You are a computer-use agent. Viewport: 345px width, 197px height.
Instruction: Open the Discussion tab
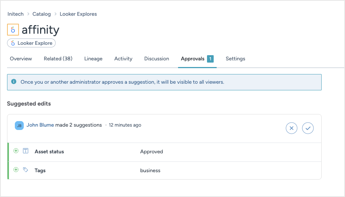[x=157, y=59]
